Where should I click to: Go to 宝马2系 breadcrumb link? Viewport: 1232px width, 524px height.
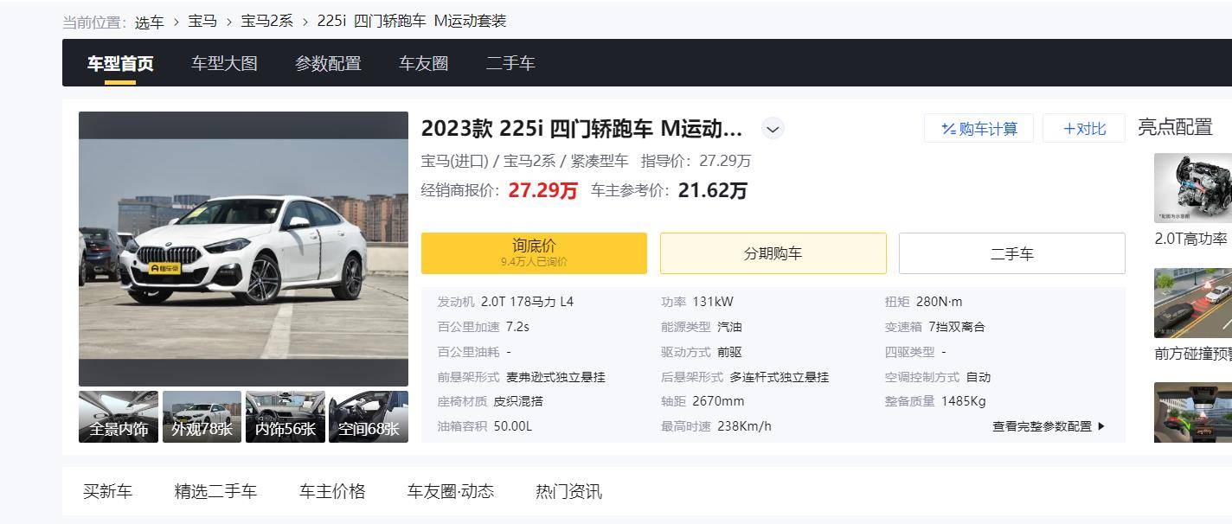point(266,21)
